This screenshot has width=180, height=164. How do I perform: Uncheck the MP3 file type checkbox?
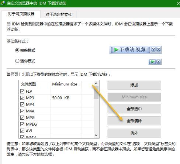(x=22, y=98)
